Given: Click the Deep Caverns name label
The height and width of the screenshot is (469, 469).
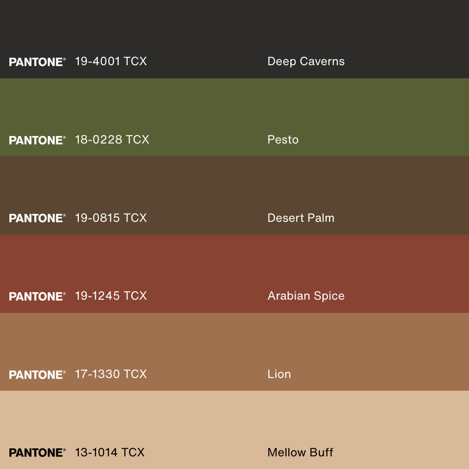Looking at the screenshot, I should coord(306,61).
